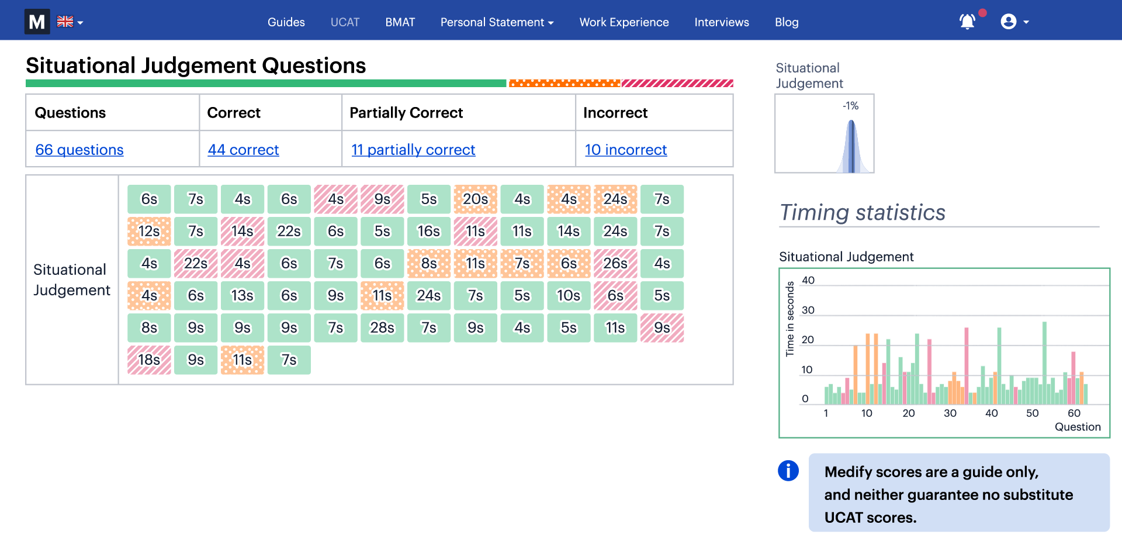Select the 28s question tile

[382, 327]
